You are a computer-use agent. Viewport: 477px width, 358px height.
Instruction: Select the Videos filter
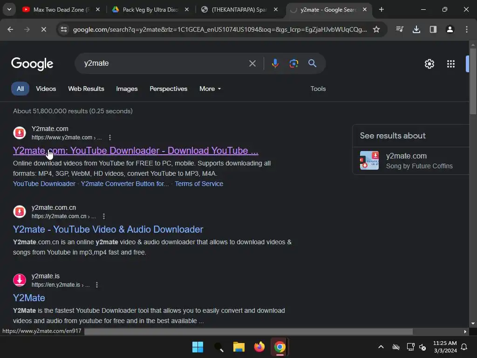pyautogui.click(x=46, y=89)
